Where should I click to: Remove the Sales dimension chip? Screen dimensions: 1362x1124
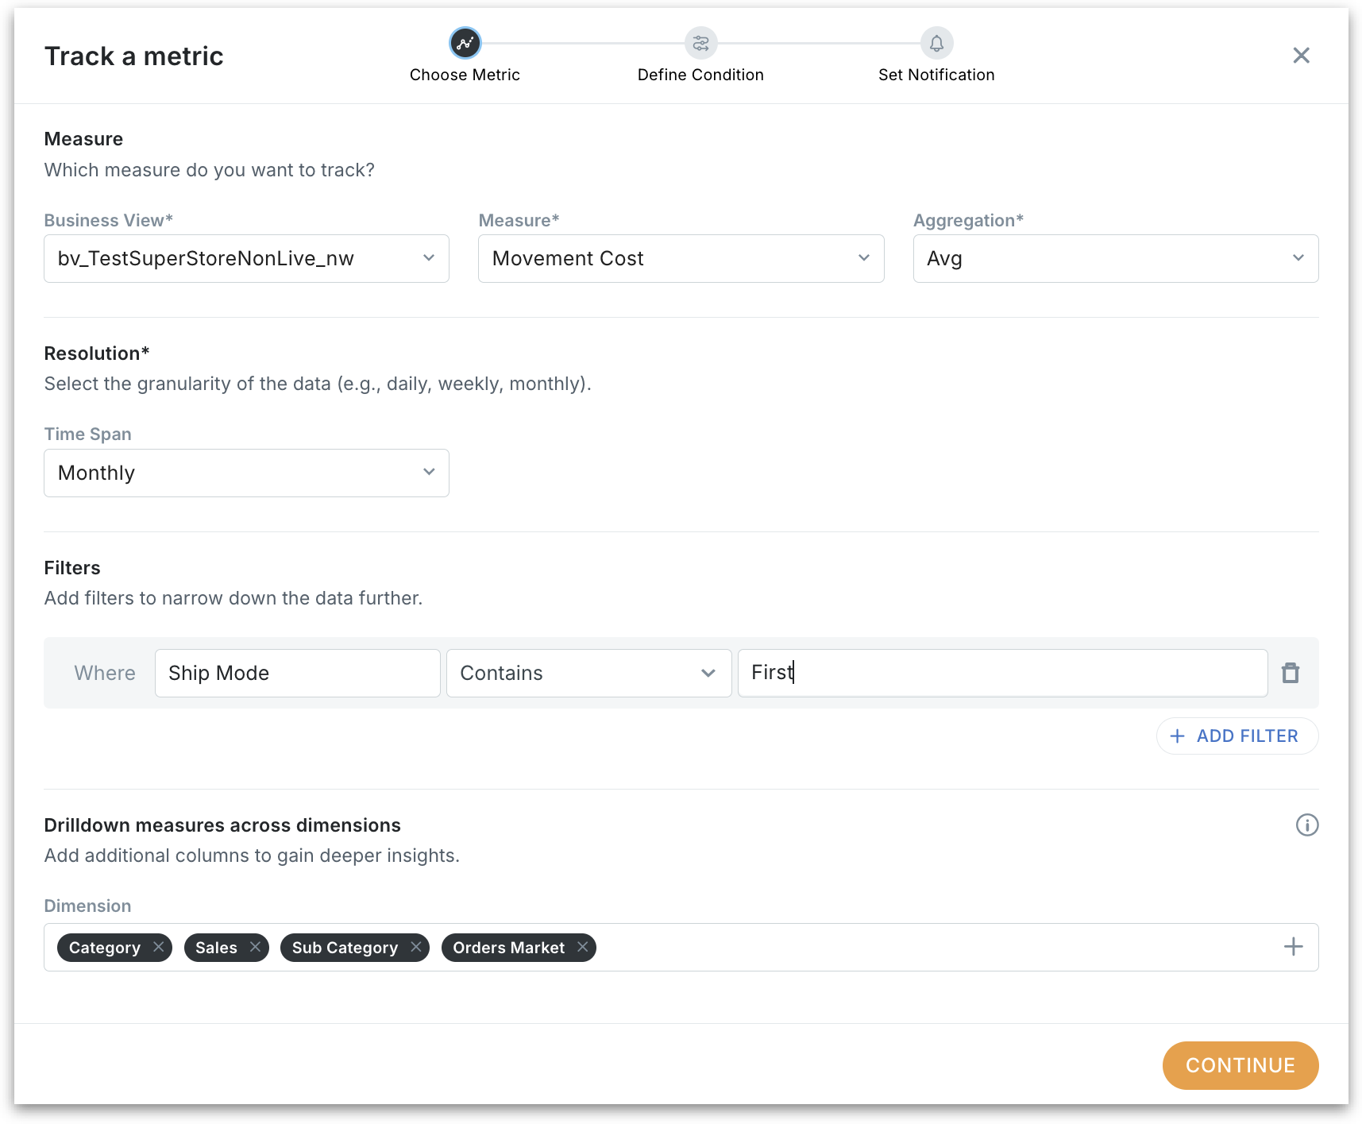(x=255, y=947)
